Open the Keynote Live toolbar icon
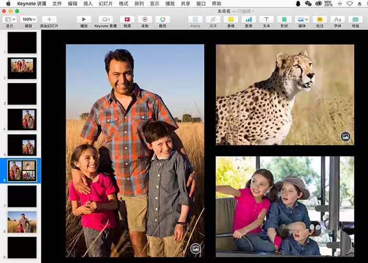 pos(106,19)
